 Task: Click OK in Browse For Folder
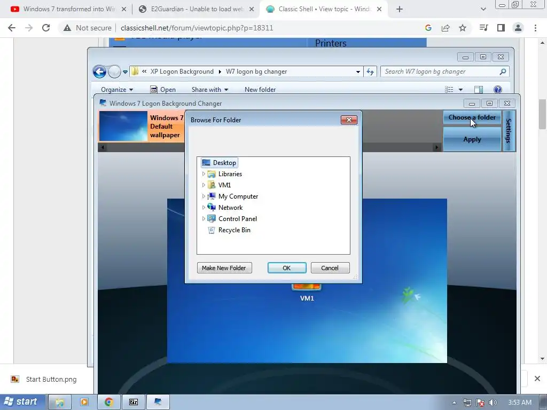coord(287,268)
